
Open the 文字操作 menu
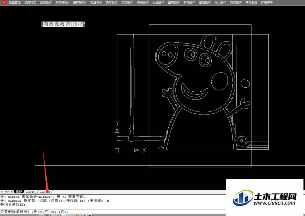[x=127, y=2]
